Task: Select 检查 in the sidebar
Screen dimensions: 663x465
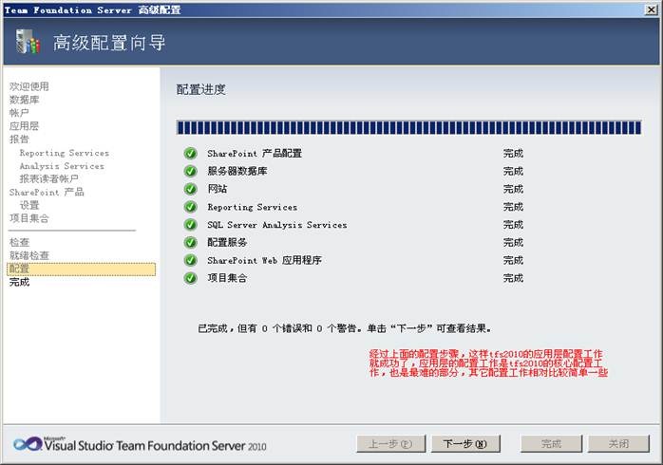Action: point(19,242)
